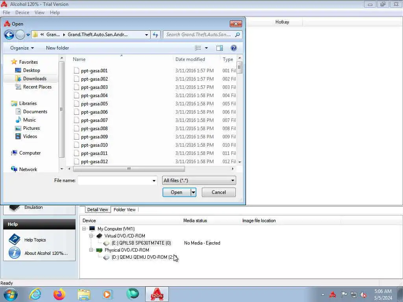Open Windows Explorer from taskbar
403x302 pixels.
(84, 294)
